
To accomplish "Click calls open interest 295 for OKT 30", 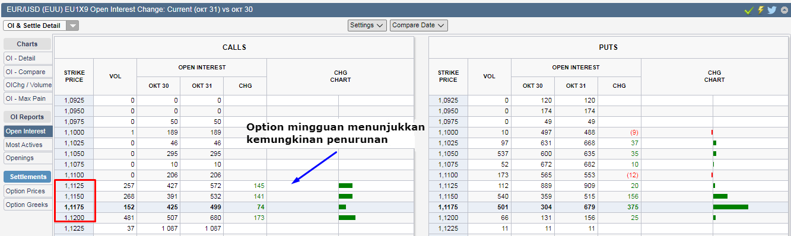I will 171,154.
